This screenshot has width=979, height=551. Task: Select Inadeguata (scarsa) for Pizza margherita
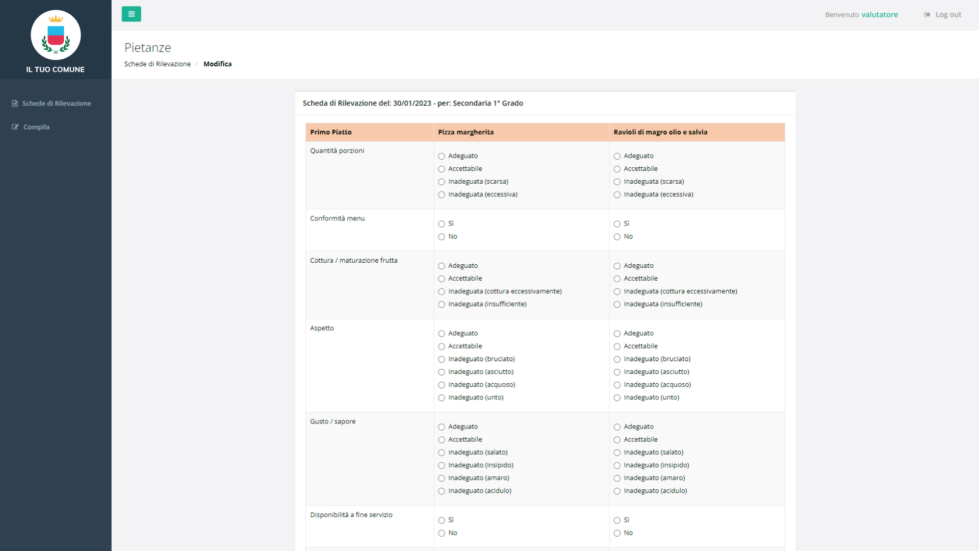tap(442, 182)
